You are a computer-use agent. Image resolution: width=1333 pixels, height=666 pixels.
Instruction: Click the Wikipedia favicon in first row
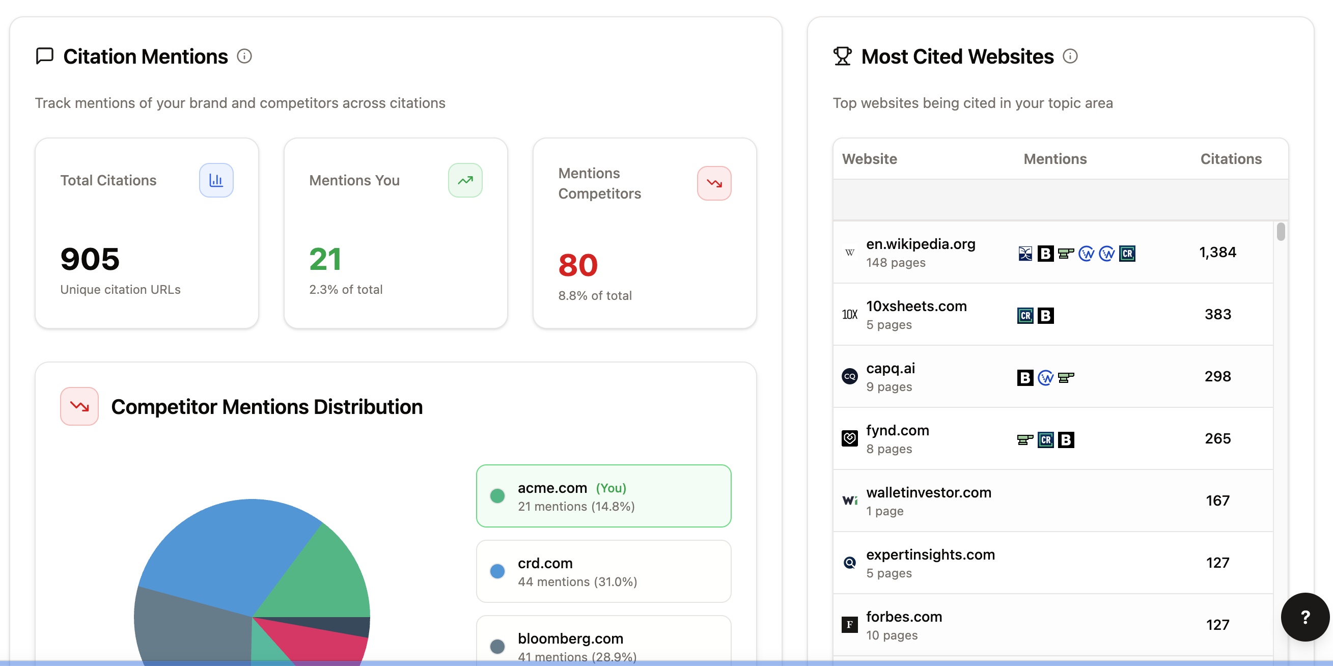coord(849,253)
